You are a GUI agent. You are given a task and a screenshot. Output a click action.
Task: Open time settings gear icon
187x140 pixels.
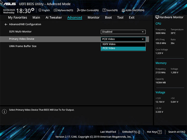(33, 10)
